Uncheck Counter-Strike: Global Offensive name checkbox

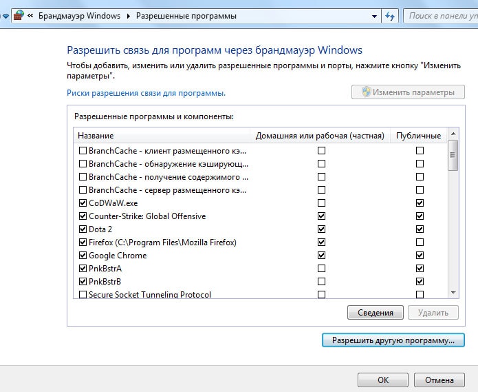click(83, 216)
